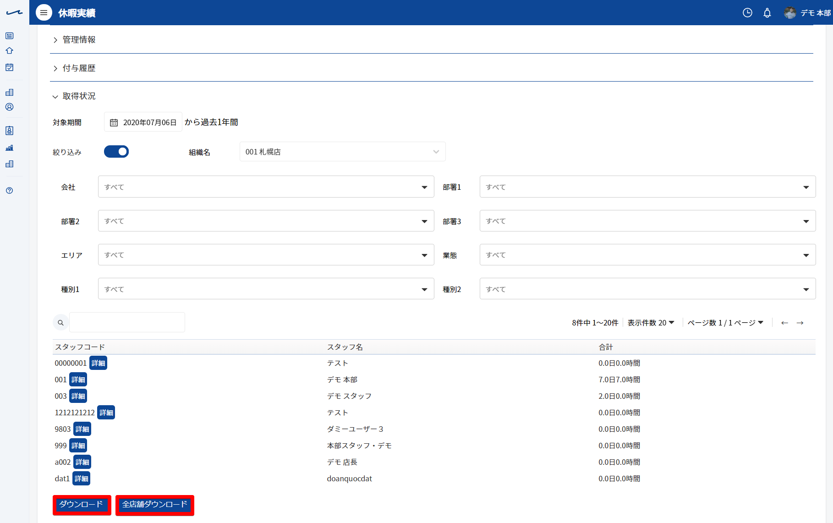Screen dimensions: 833x523
Task: Change 表示件数 20 selector
Action: pyautogui.click(x=651, y=323)
